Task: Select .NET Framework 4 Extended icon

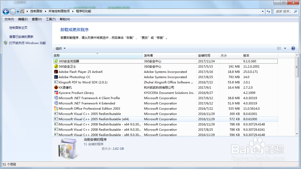Action: pos(56,103)
